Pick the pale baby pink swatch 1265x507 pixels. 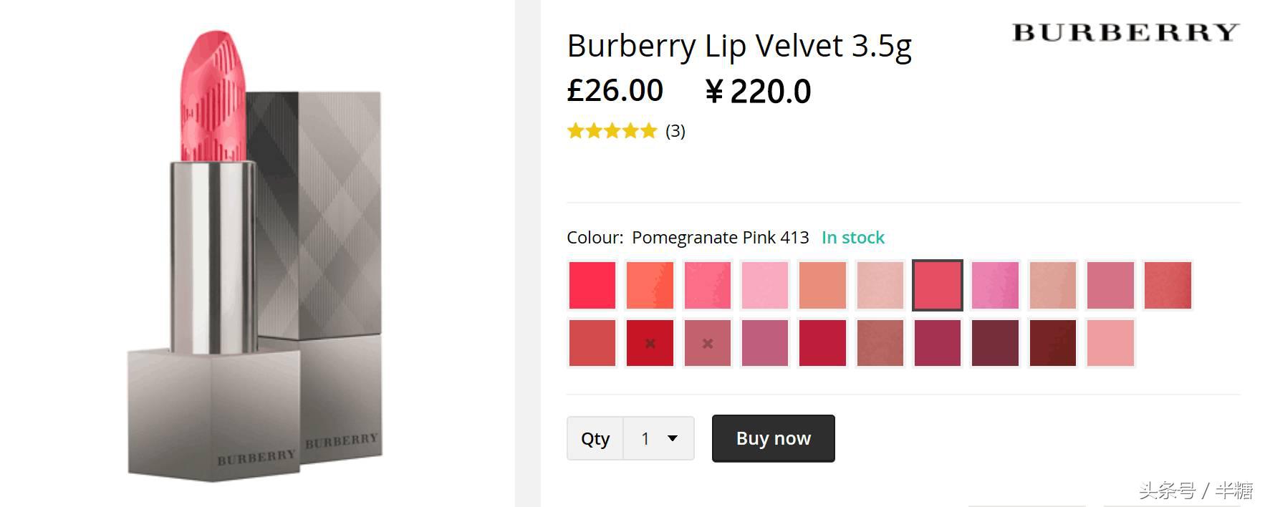point(765,285)
